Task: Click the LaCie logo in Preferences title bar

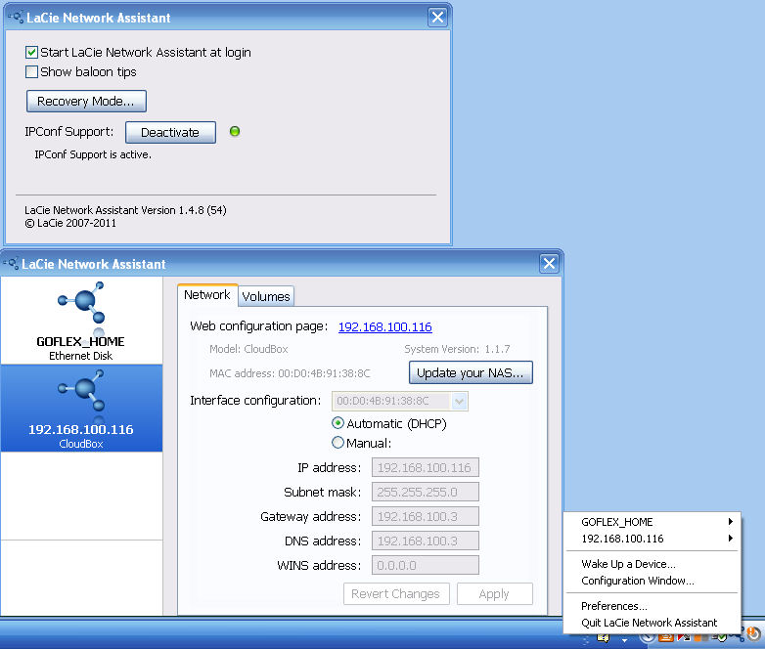Action: tap(16, 18)
